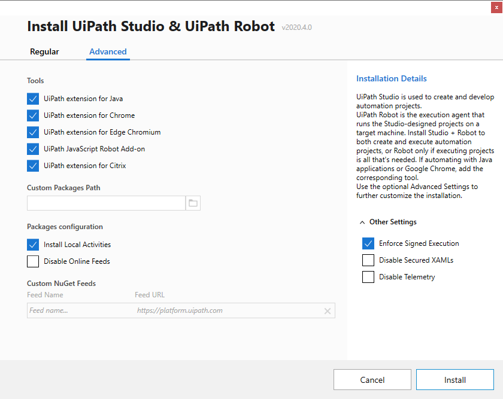
Task: Uncheck Install Local Activities
Action: [33, 245]
